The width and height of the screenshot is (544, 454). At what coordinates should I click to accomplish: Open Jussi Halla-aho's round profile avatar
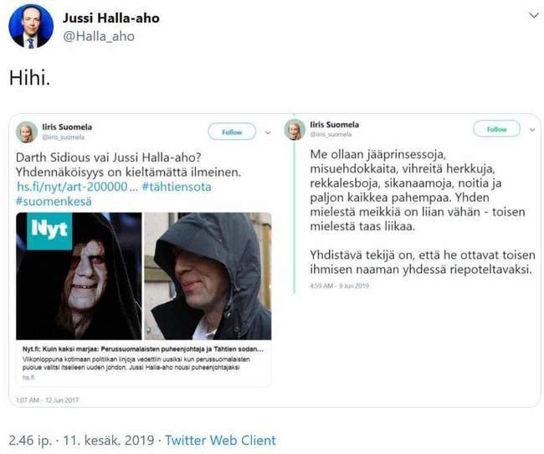(31, 26)
